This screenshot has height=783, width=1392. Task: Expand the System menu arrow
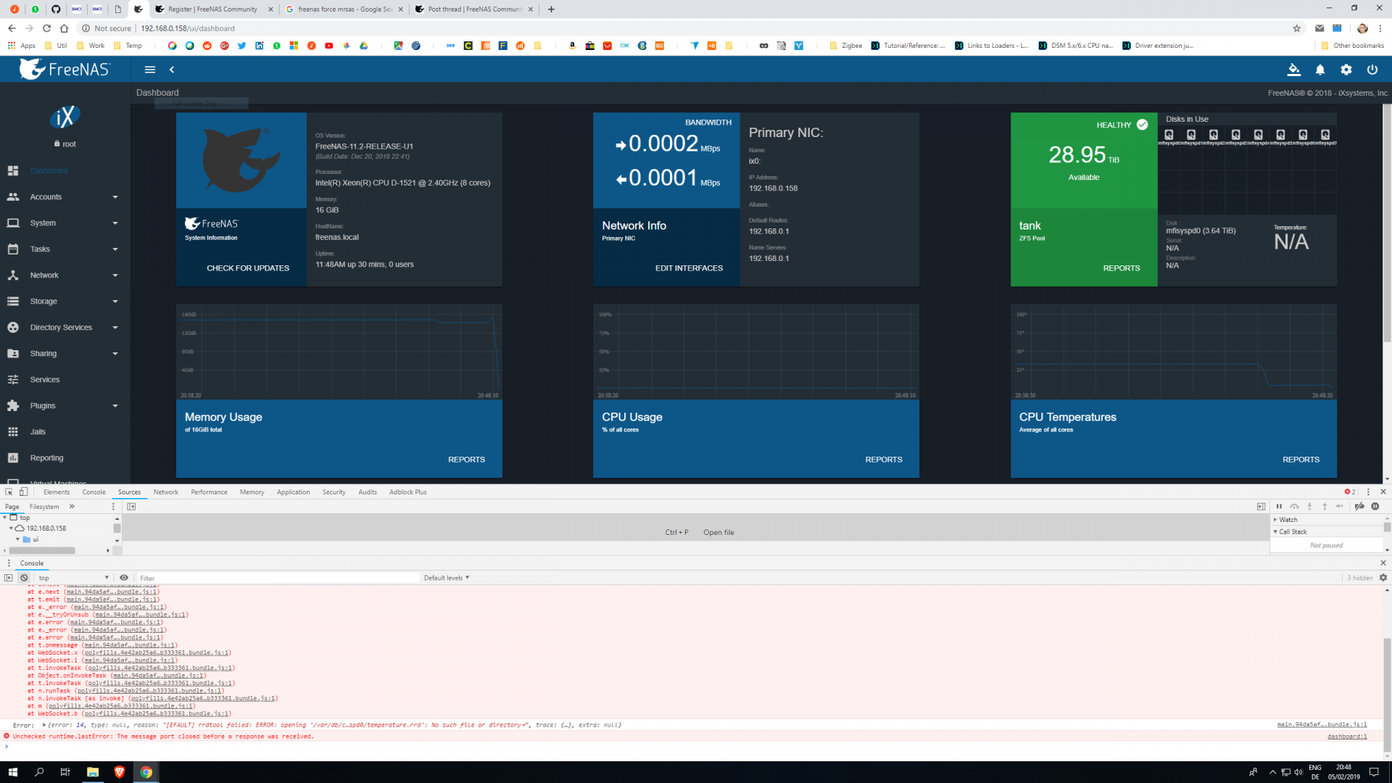click(x=115, y=223)
